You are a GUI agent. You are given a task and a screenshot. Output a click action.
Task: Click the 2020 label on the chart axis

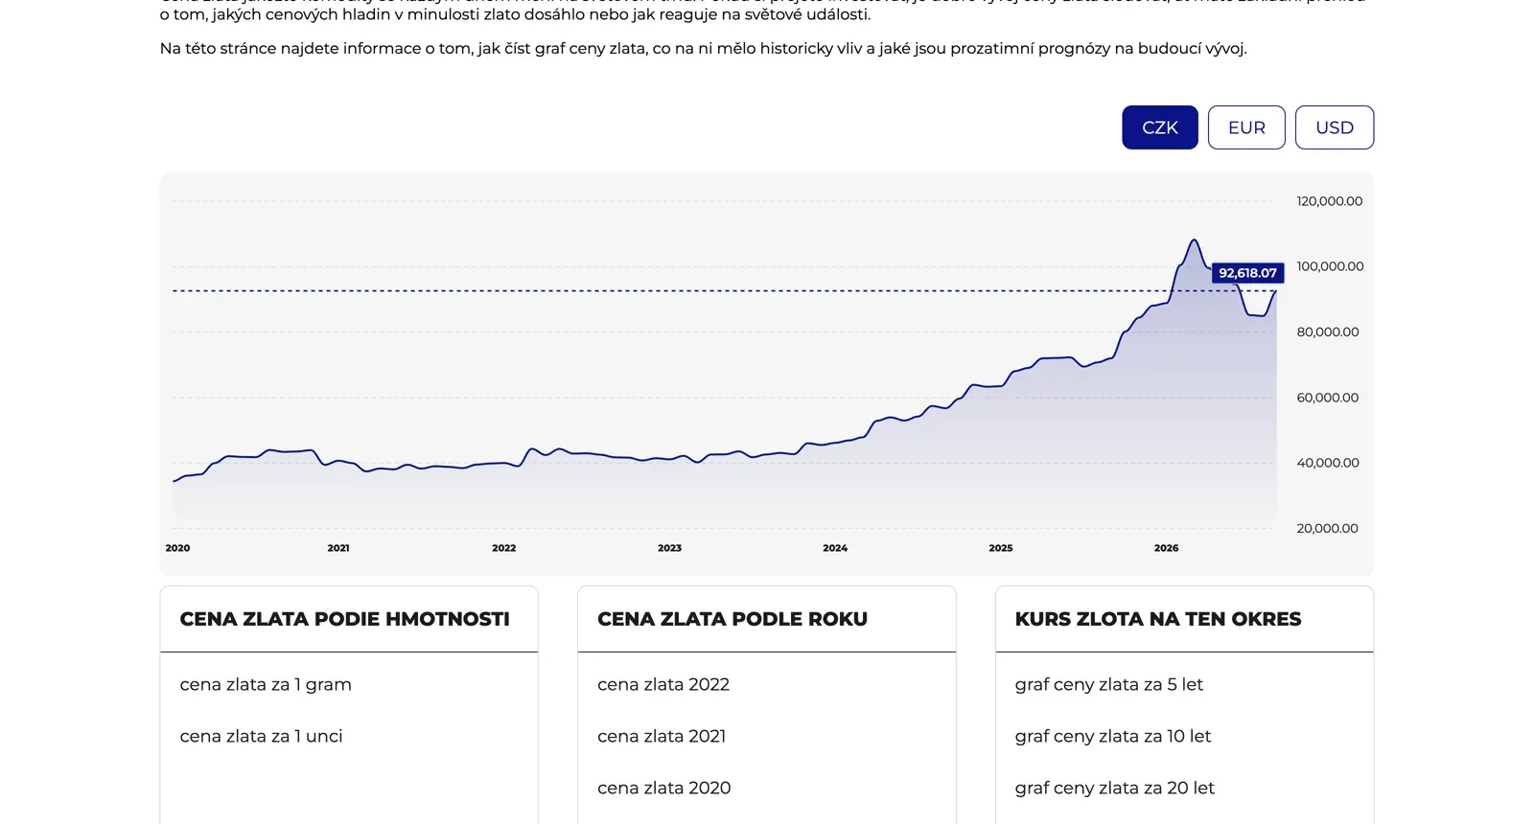(x=177, y=548)
